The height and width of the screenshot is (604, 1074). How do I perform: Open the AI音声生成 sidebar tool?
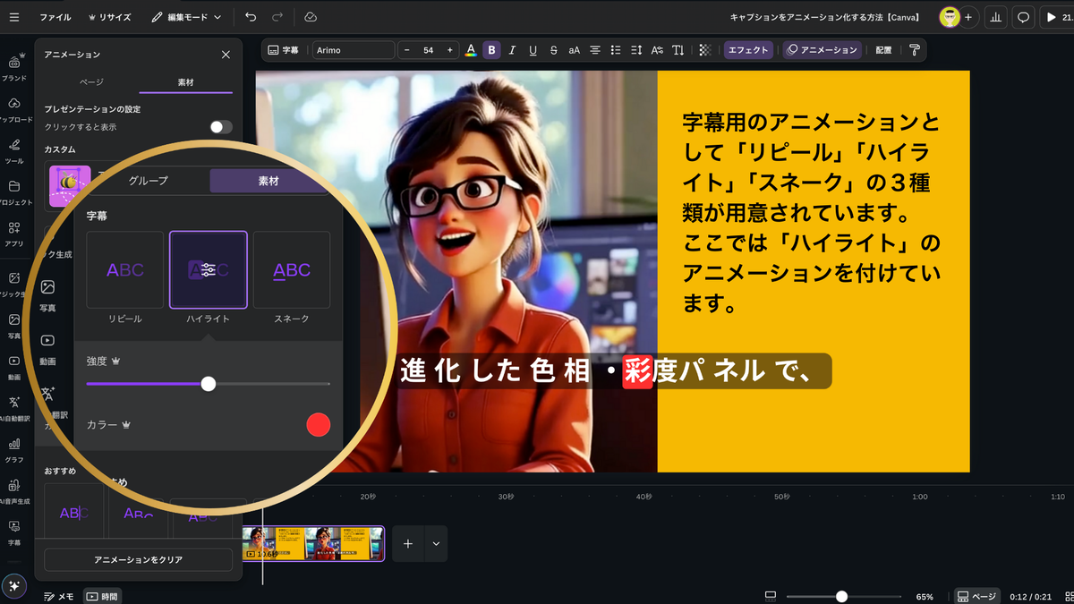coord(14,491)
